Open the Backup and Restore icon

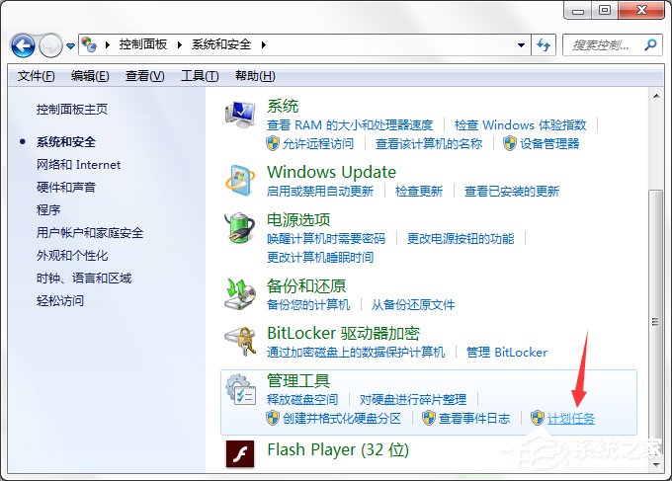pos(240,292)
